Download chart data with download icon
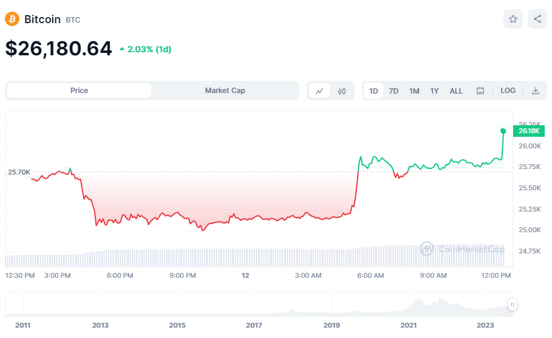Viewport: 552px width, 338px height. click(x=536, y=91)
